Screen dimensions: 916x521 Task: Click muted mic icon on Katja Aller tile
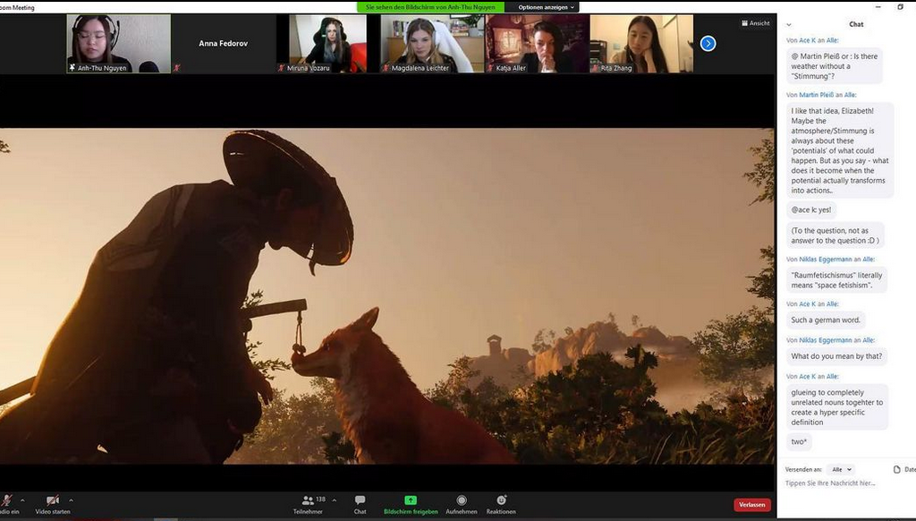point(490,68)
